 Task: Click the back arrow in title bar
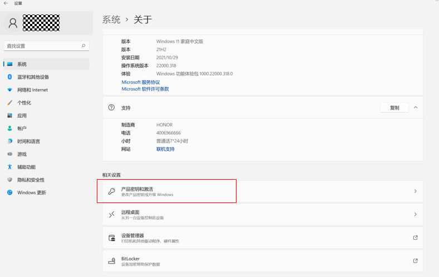click(6, 3)
